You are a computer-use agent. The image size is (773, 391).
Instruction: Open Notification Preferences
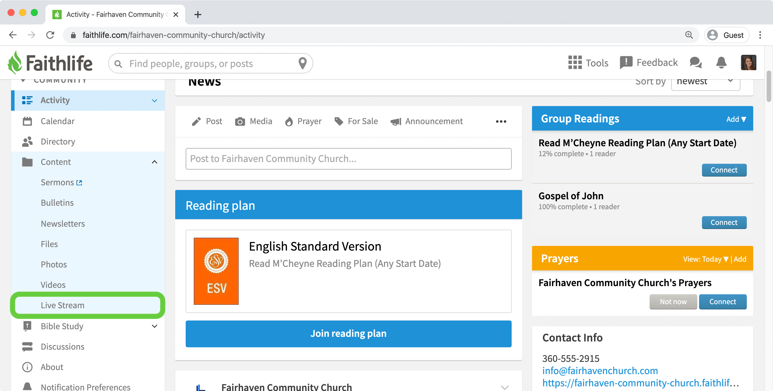88,387
